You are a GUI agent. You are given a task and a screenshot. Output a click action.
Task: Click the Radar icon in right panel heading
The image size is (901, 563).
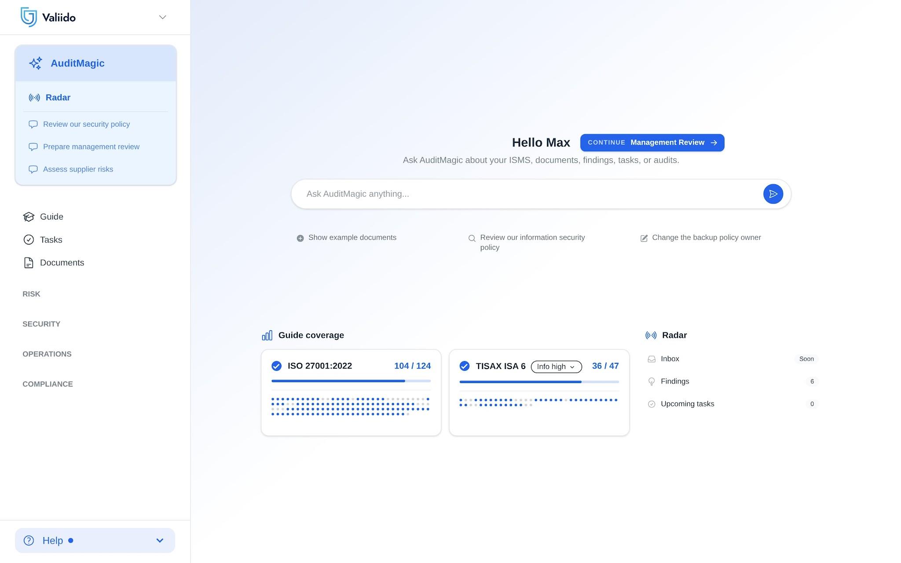[651, 336]
